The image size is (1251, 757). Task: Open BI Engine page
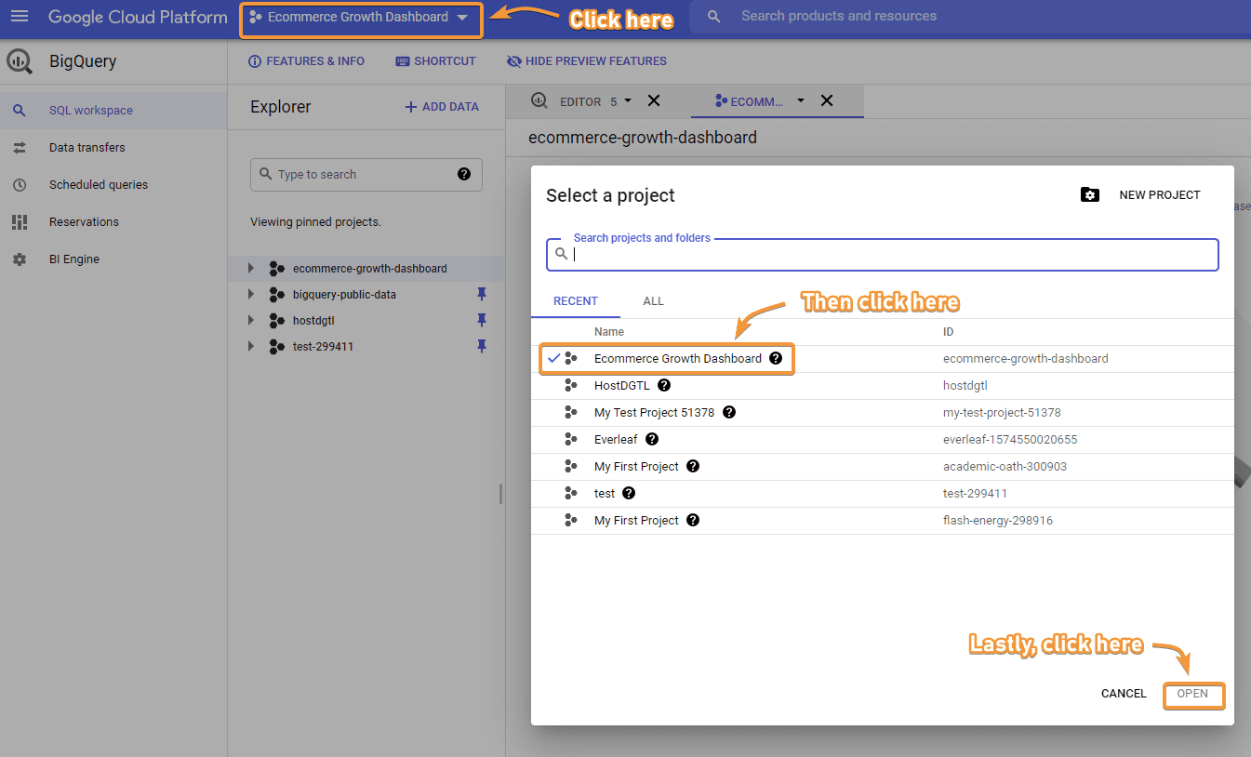coord(113,259)
